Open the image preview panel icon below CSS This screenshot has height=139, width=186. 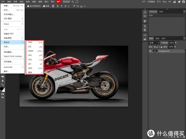pos(145,39)
